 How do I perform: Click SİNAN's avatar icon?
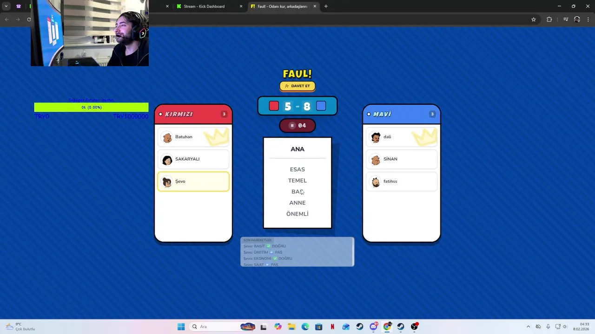tap(376, 160)
